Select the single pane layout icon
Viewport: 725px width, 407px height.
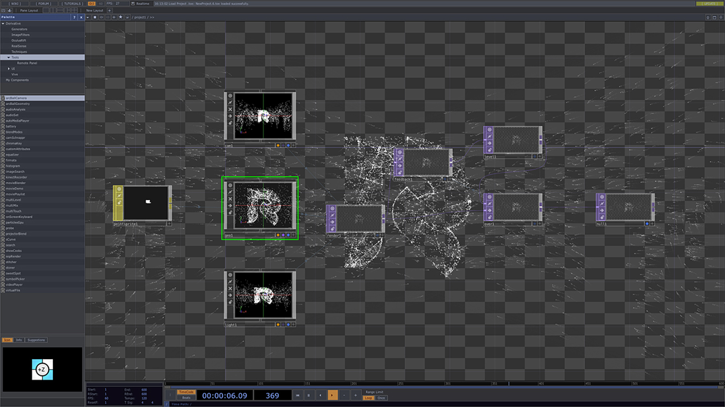[x=46, y=10]
